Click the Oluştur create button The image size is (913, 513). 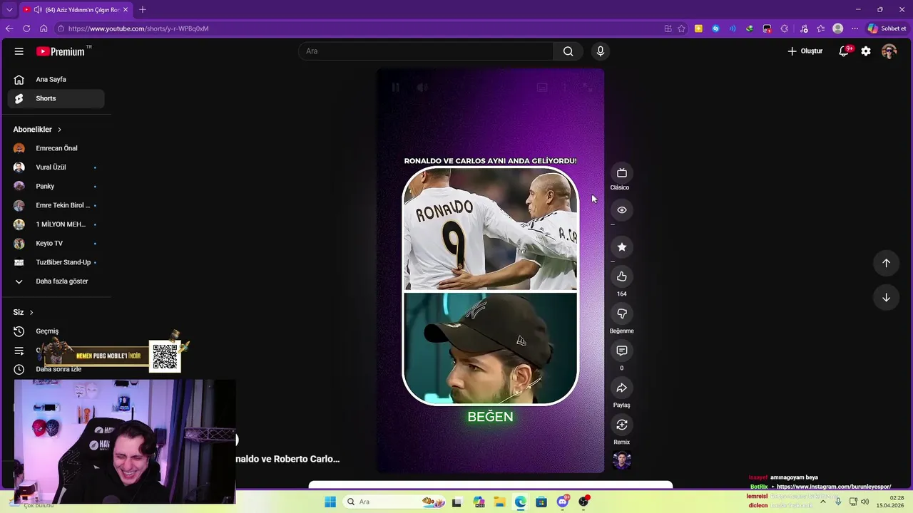[x=805, y=51]
